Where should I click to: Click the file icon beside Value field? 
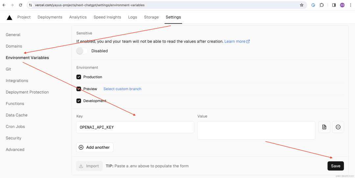click(324, 127)
